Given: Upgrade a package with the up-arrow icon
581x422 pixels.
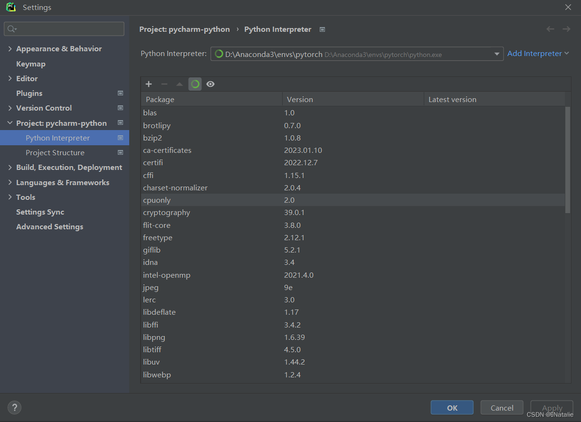Looking at the screenshot, I should (180, 84).
